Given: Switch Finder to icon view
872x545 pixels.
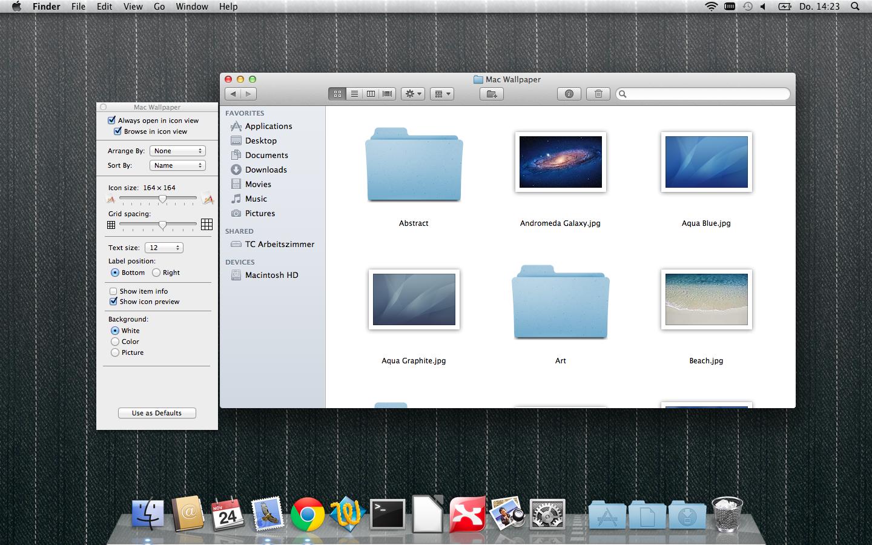Looking at the screenshot, I should click(x=337, y=94).
